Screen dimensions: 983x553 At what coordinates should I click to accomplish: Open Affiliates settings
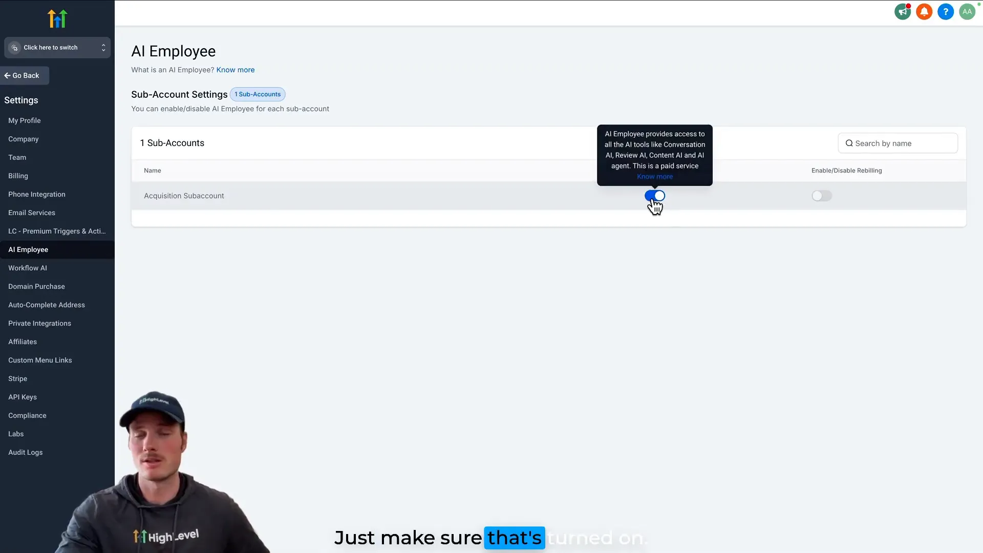coord(22,342)
